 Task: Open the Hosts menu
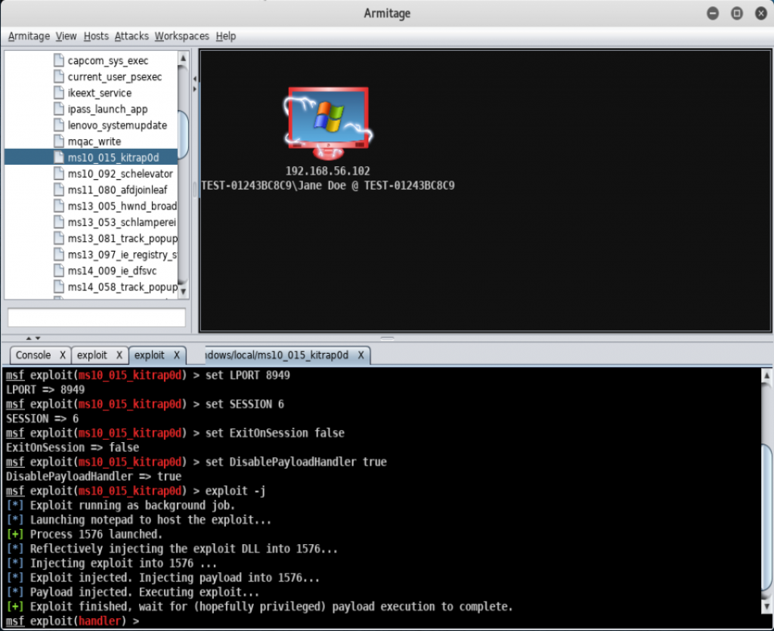coord(96,36)
